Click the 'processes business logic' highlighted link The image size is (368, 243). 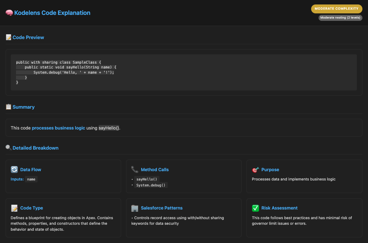(x=58, y=128)
